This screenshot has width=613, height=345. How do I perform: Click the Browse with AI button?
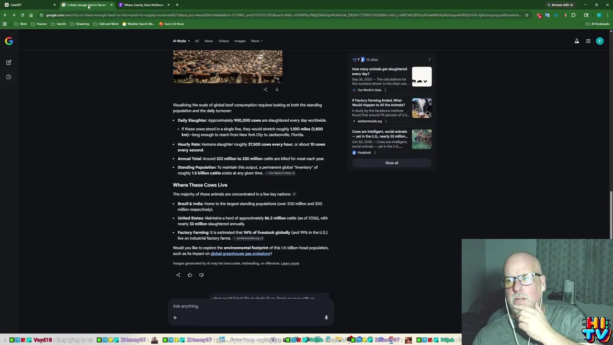click(560, 5)
